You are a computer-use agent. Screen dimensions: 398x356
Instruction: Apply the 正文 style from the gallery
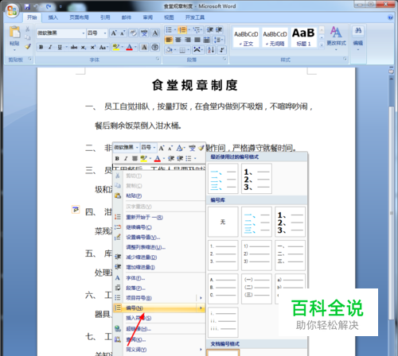(246, 37)
